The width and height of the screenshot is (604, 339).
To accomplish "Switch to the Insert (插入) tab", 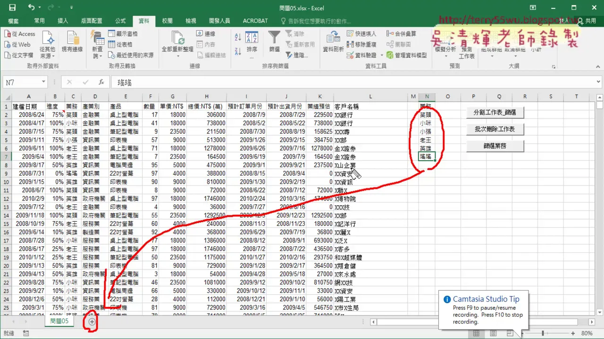I will pos(63,21).
